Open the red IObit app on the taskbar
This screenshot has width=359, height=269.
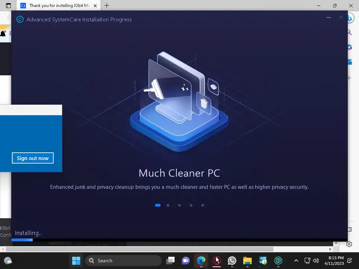coord(217,261)
